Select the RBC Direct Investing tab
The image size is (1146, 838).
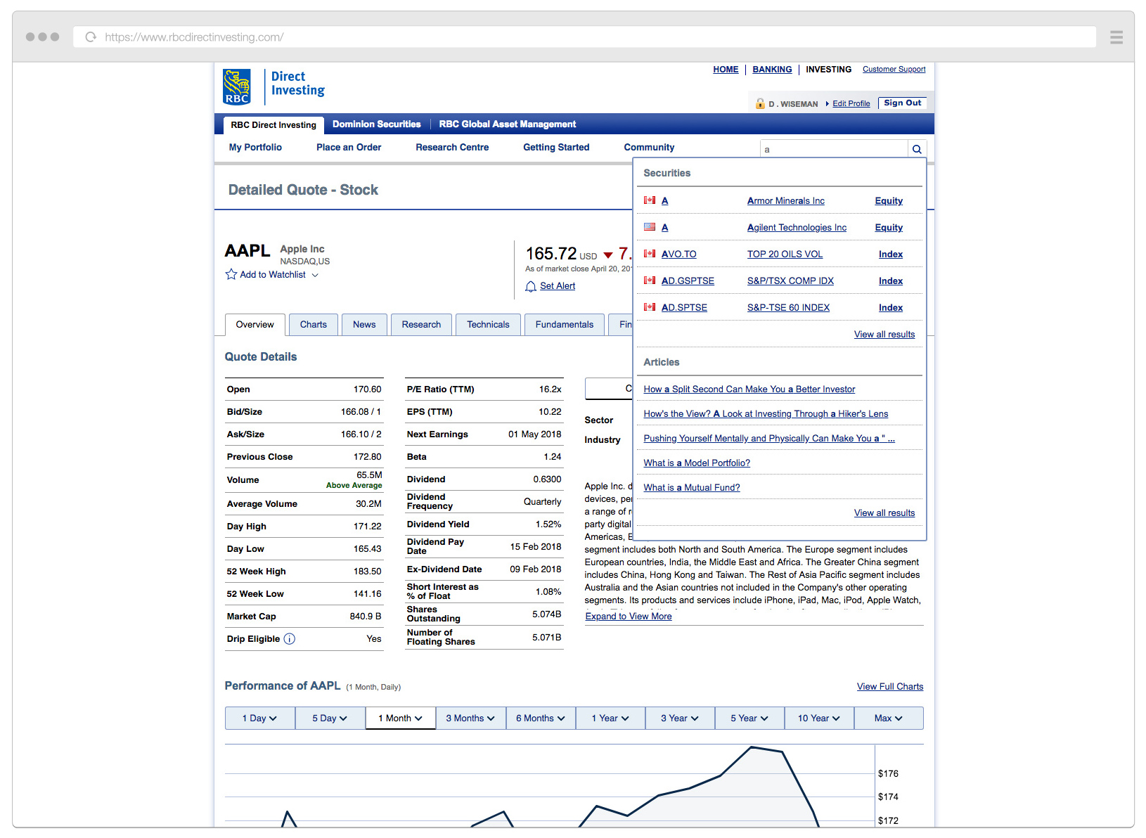273,125
